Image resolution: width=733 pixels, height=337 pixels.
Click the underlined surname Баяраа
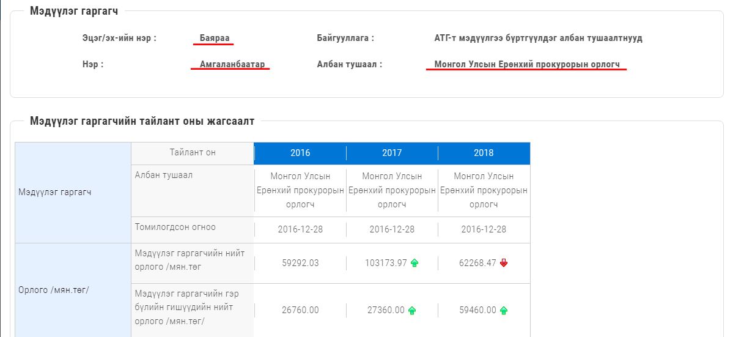215,38
